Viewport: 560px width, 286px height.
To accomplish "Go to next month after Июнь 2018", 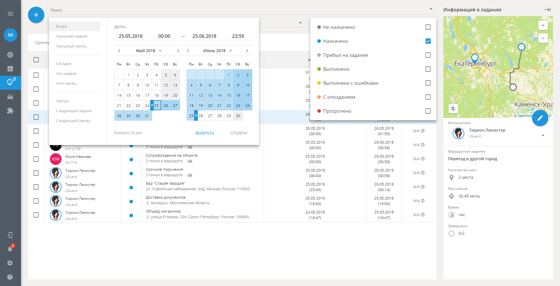I will (247, 51).
